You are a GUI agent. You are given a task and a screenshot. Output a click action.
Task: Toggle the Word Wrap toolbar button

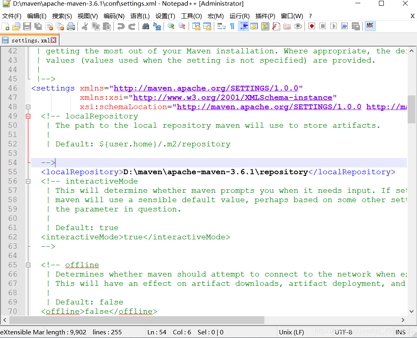[x=221, y=27]
